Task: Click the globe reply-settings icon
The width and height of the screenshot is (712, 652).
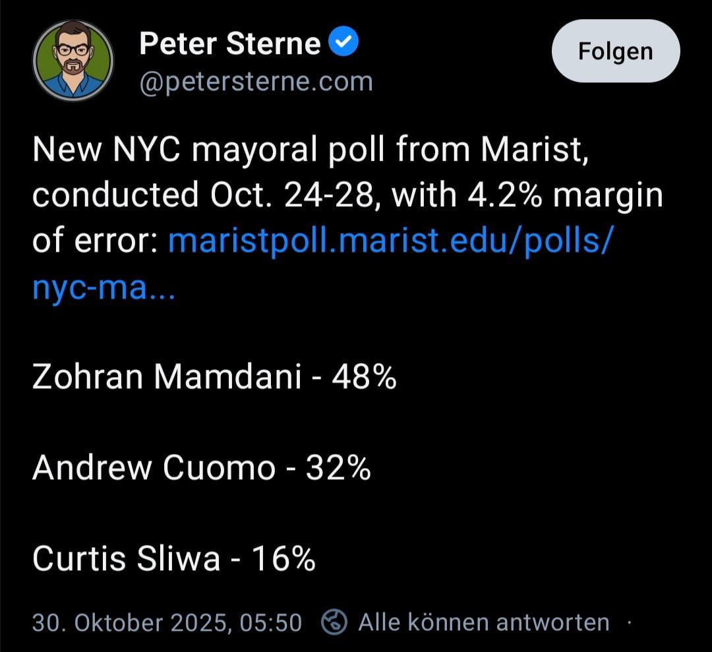Action: click(x=334, y=622)
